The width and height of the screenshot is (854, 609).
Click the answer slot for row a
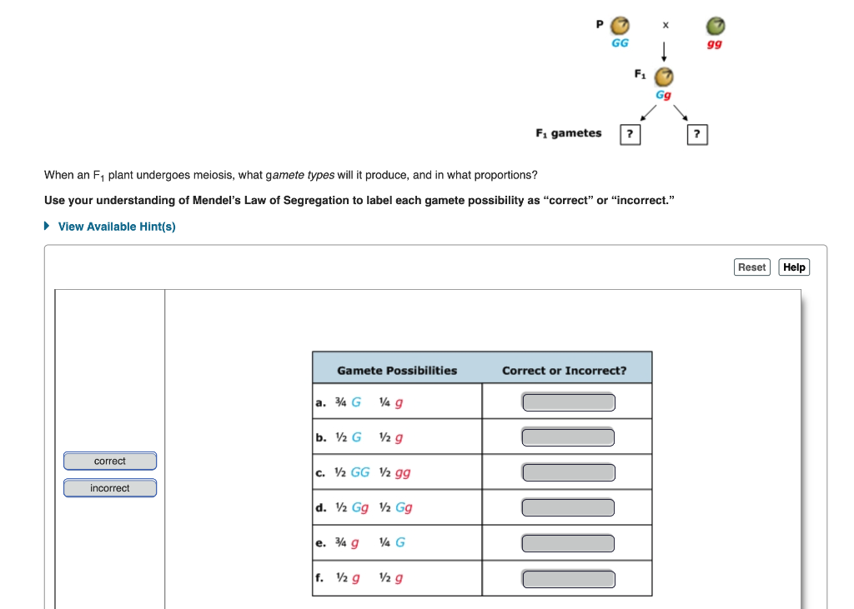[568, 401]
